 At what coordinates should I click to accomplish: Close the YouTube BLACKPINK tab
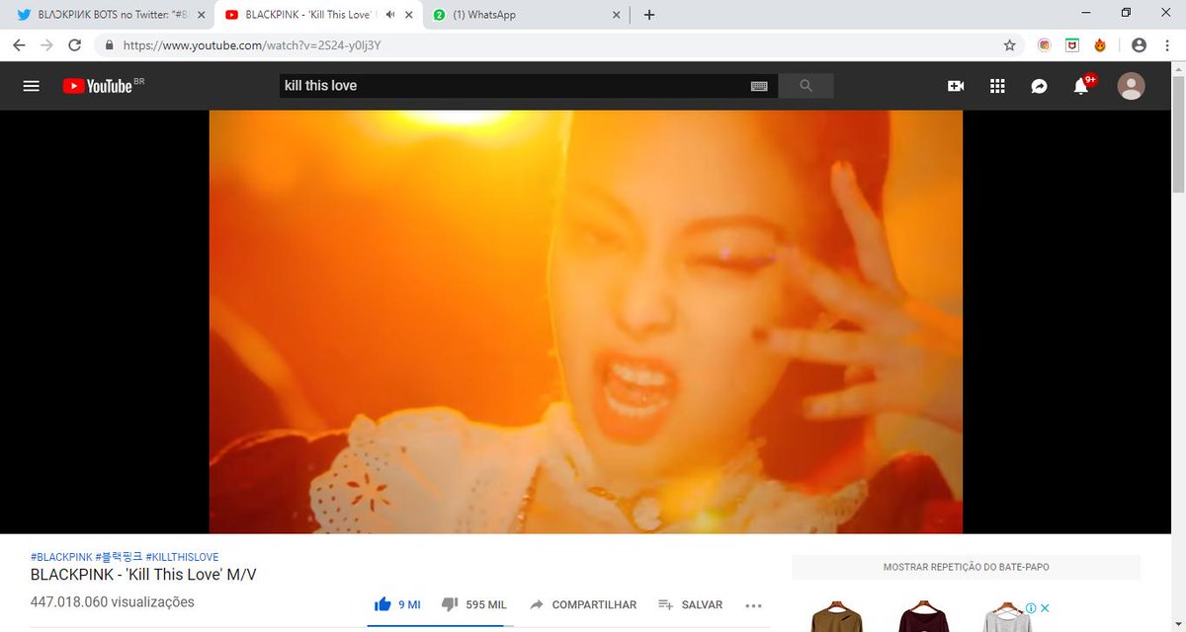[409, 15]
